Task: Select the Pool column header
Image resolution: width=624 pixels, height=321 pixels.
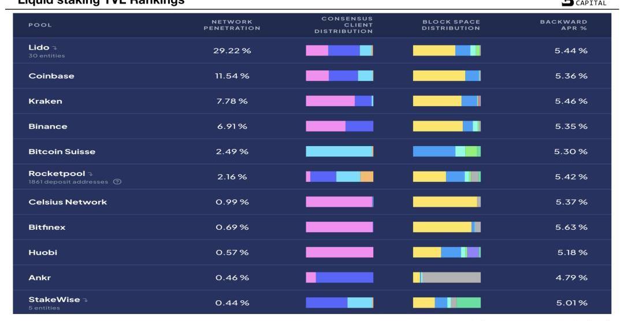Action: [x=40, y=25]
